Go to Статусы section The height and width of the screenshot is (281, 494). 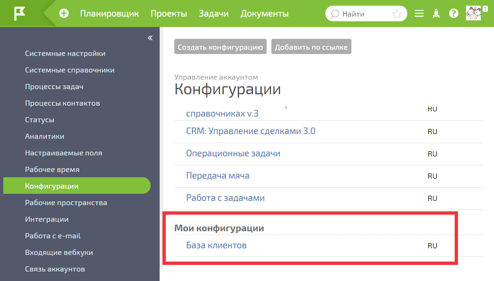point(40,120)
